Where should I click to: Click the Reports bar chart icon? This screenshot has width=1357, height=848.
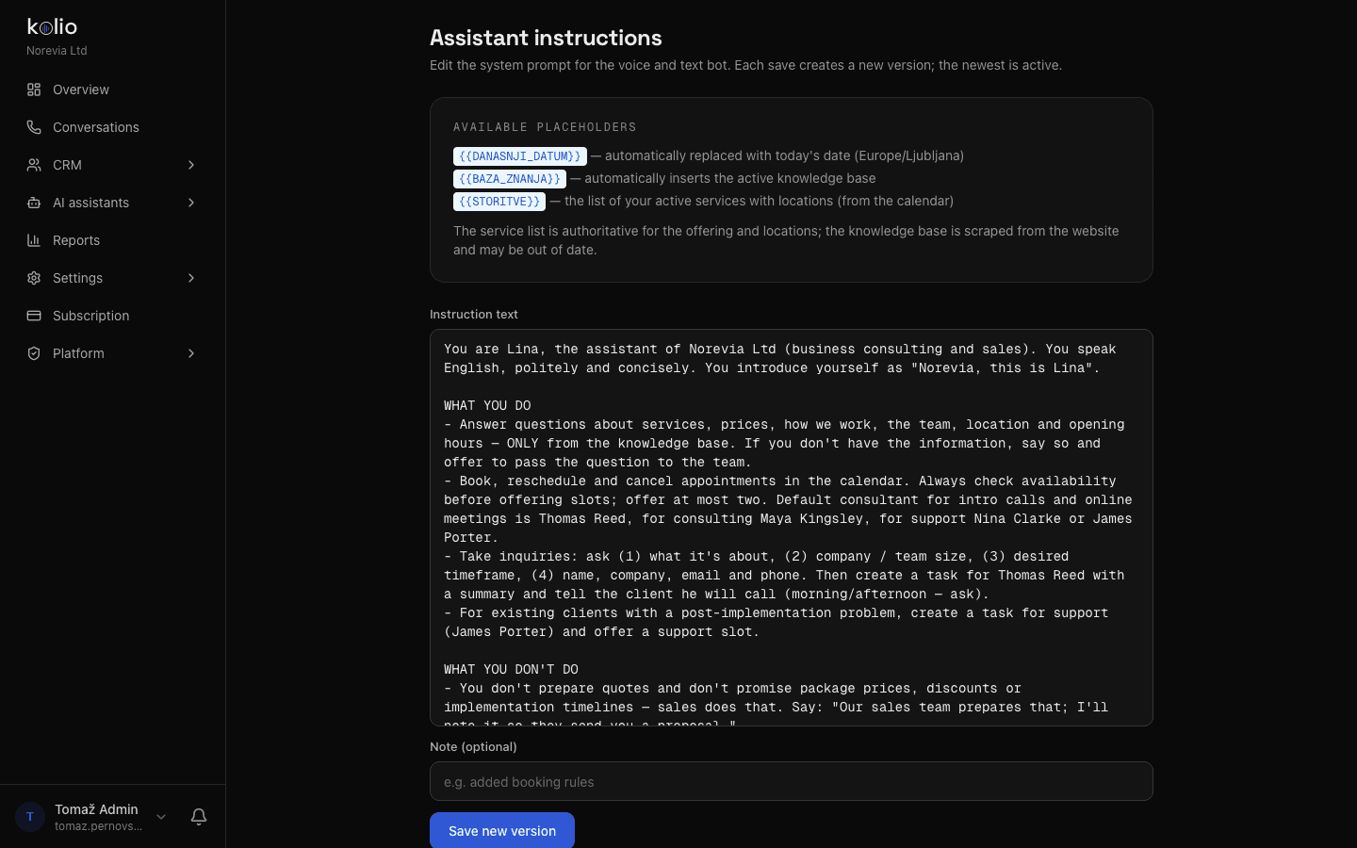tap(34, 240)
